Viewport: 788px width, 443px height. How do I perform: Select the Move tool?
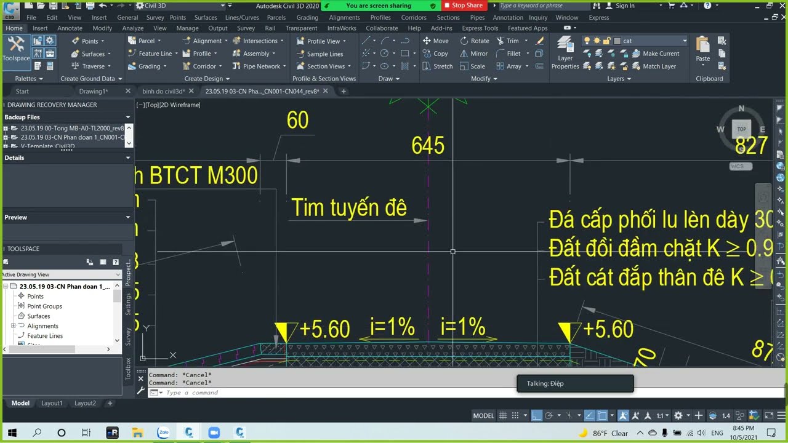tap(435, 41)
